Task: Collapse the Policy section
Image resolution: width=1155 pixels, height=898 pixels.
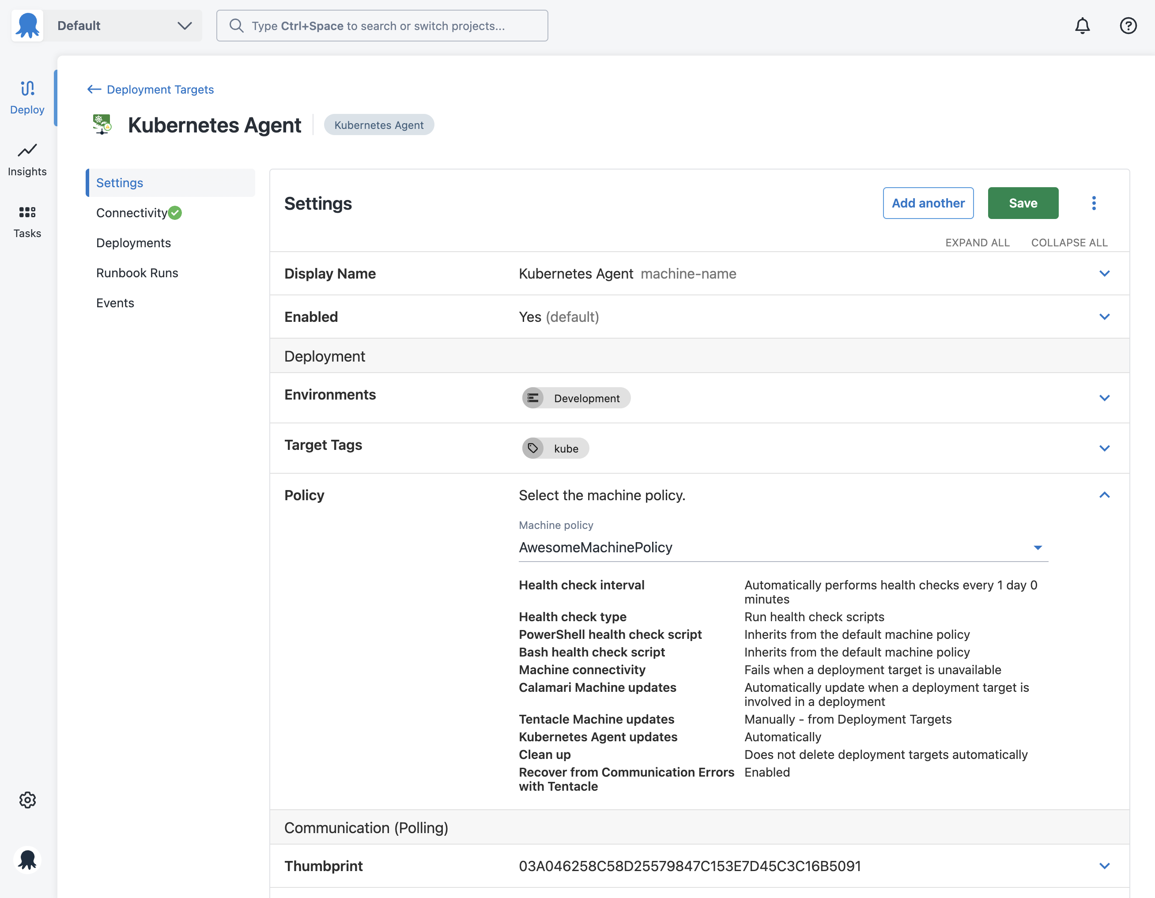Action: (1104, 495)
